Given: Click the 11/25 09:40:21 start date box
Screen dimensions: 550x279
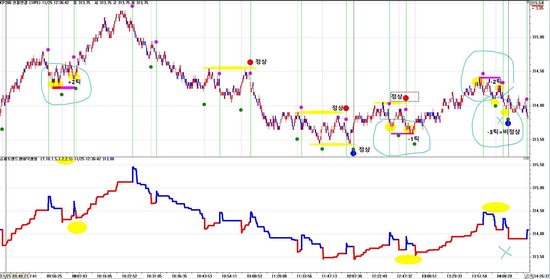Looking at the screenshot, I should [x=14, y=276].
